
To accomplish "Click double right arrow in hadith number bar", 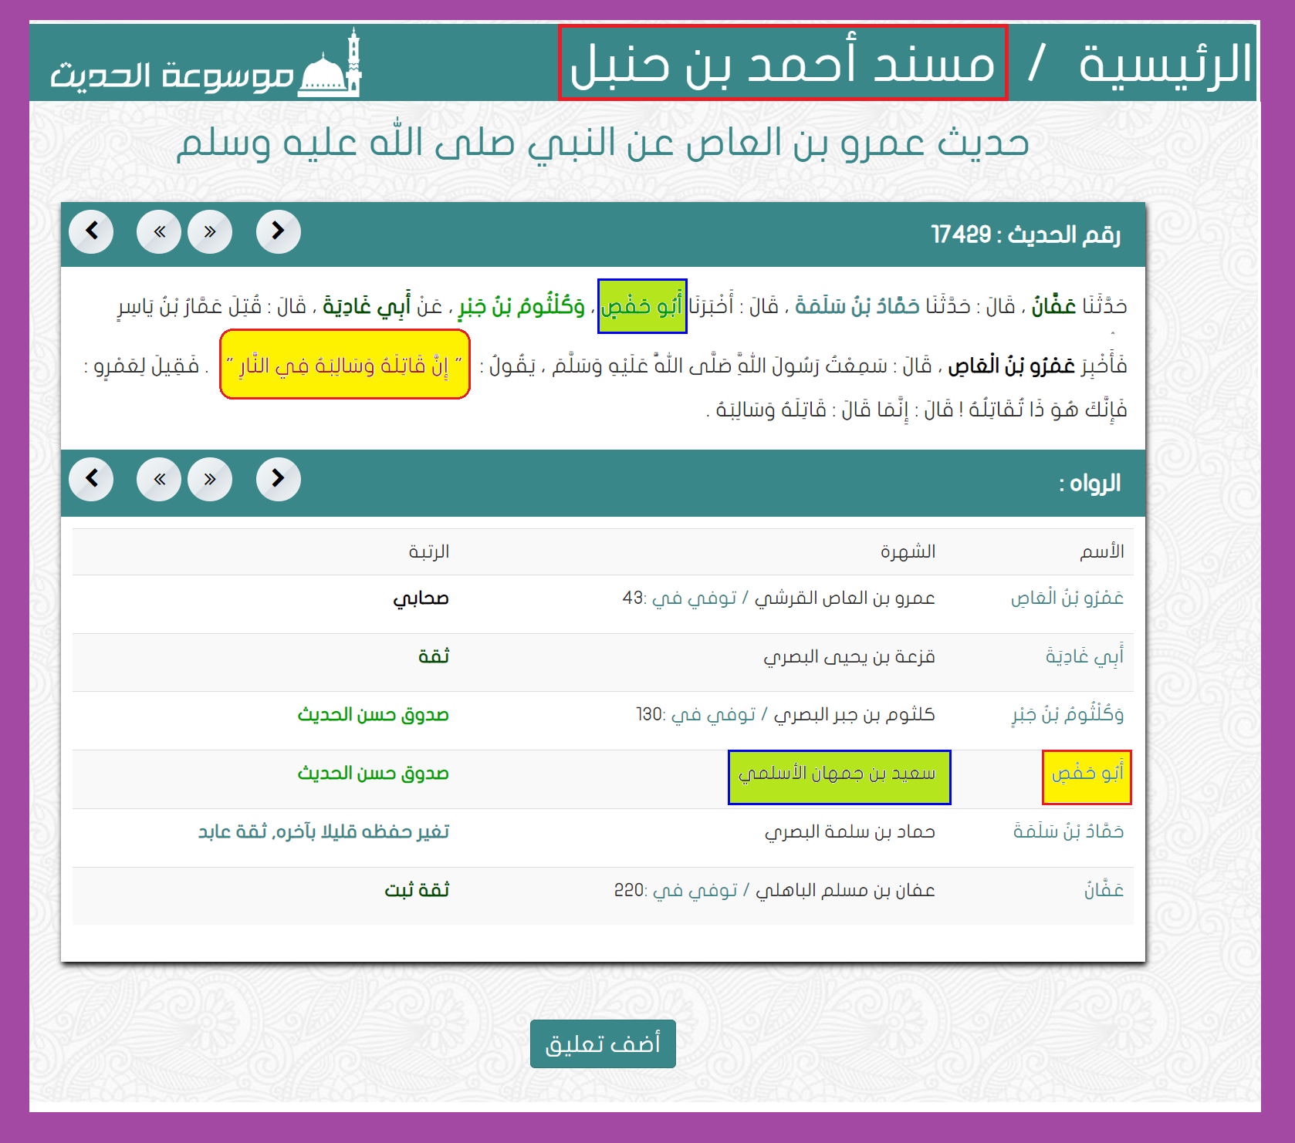I will tap(210, 231).
